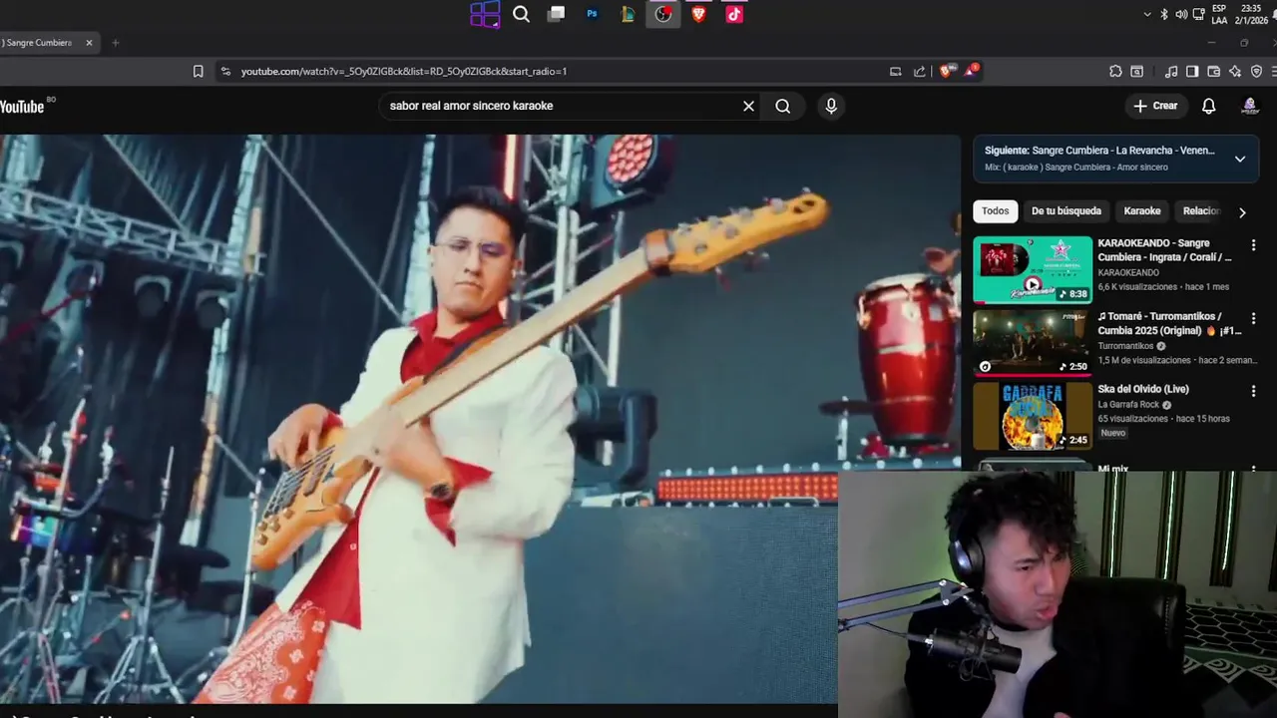The image size is (1277, 718).
Task: Open options for Ska del Olvido video
Action: 1254,391
